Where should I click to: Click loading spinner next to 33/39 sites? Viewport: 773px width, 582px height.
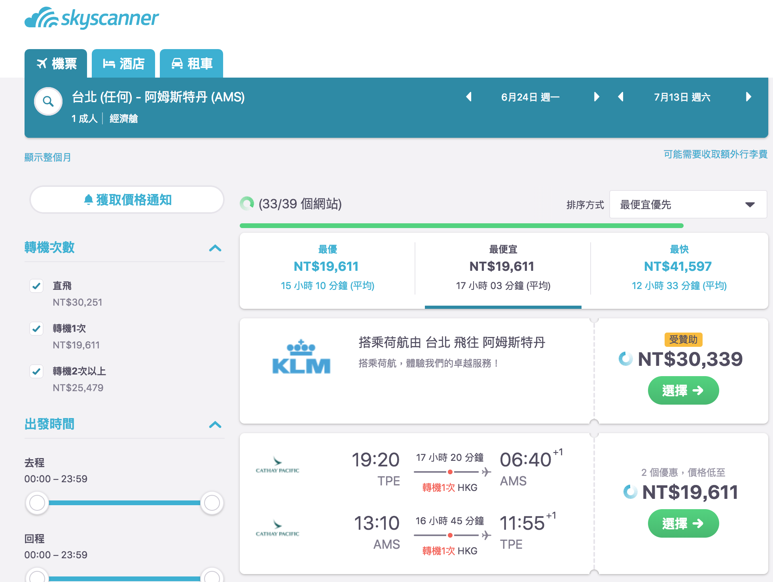(x=247, y=204)
